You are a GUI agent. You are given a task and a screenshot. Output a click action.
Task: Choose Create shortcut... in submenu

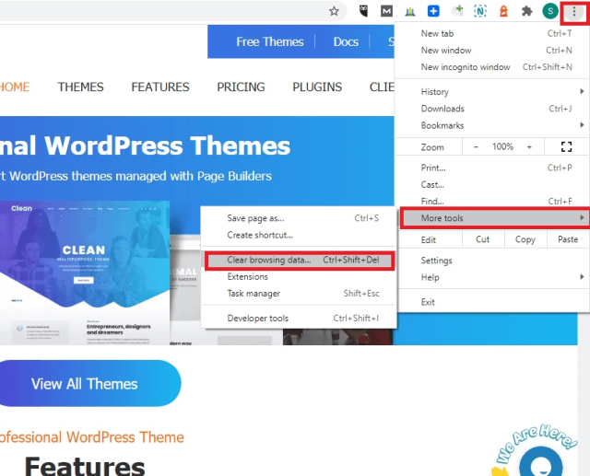click(x=299, y=235)
